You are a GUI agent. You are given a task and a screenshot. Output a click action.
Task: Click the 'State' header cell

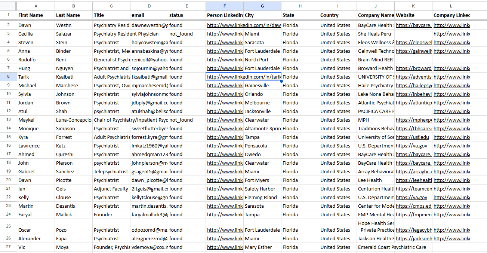pos(300,15)
